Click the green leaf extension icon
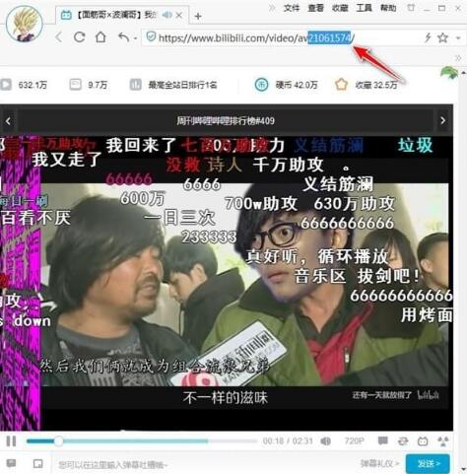Viewport: 467px width, 474px height. pyautogui.click(x=449, y=72)
